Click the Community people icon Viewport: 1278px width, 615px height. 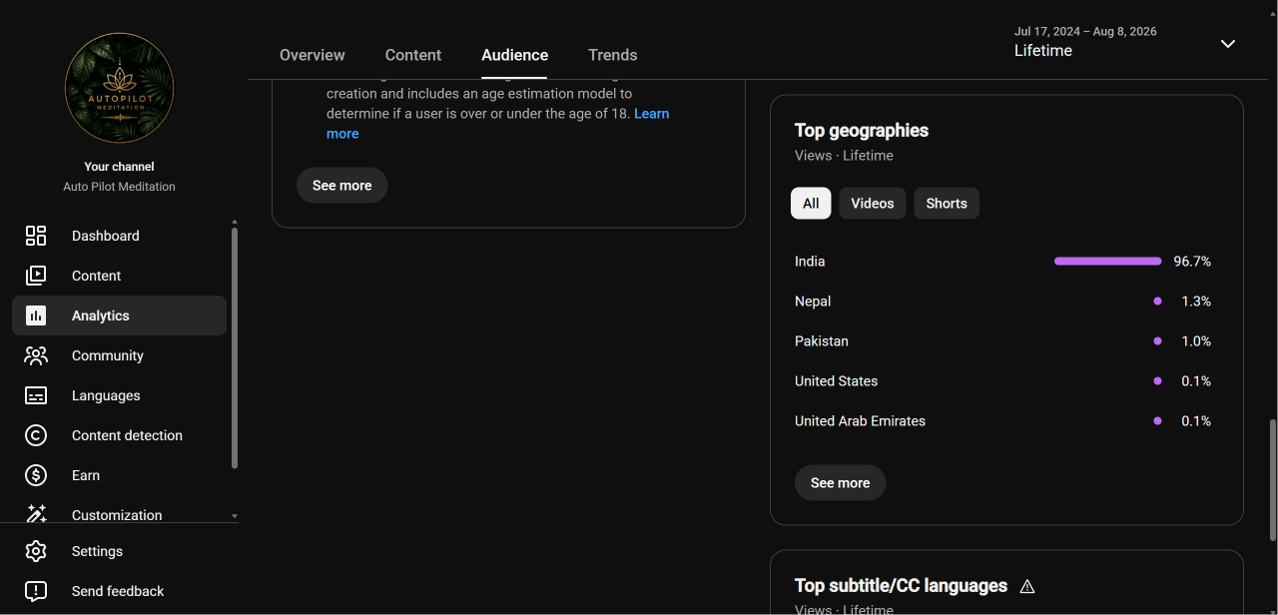pos(36,355)
